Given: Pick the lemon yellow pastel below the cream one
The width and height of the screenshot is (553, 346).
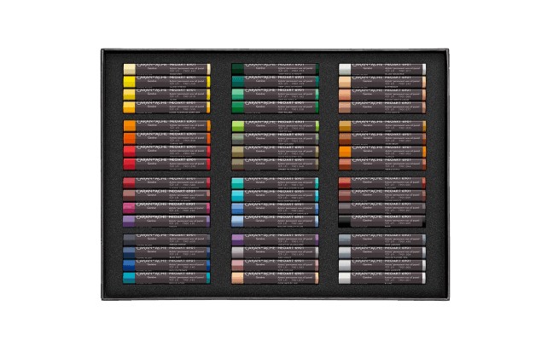Looking at the screenshot, I should point(166,82).
